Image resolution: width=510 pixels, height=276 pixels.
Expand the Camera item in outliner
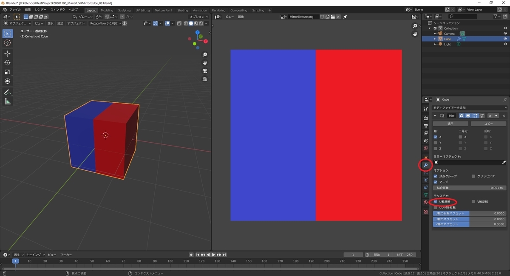pyautogui.click(x=435, y=34)
